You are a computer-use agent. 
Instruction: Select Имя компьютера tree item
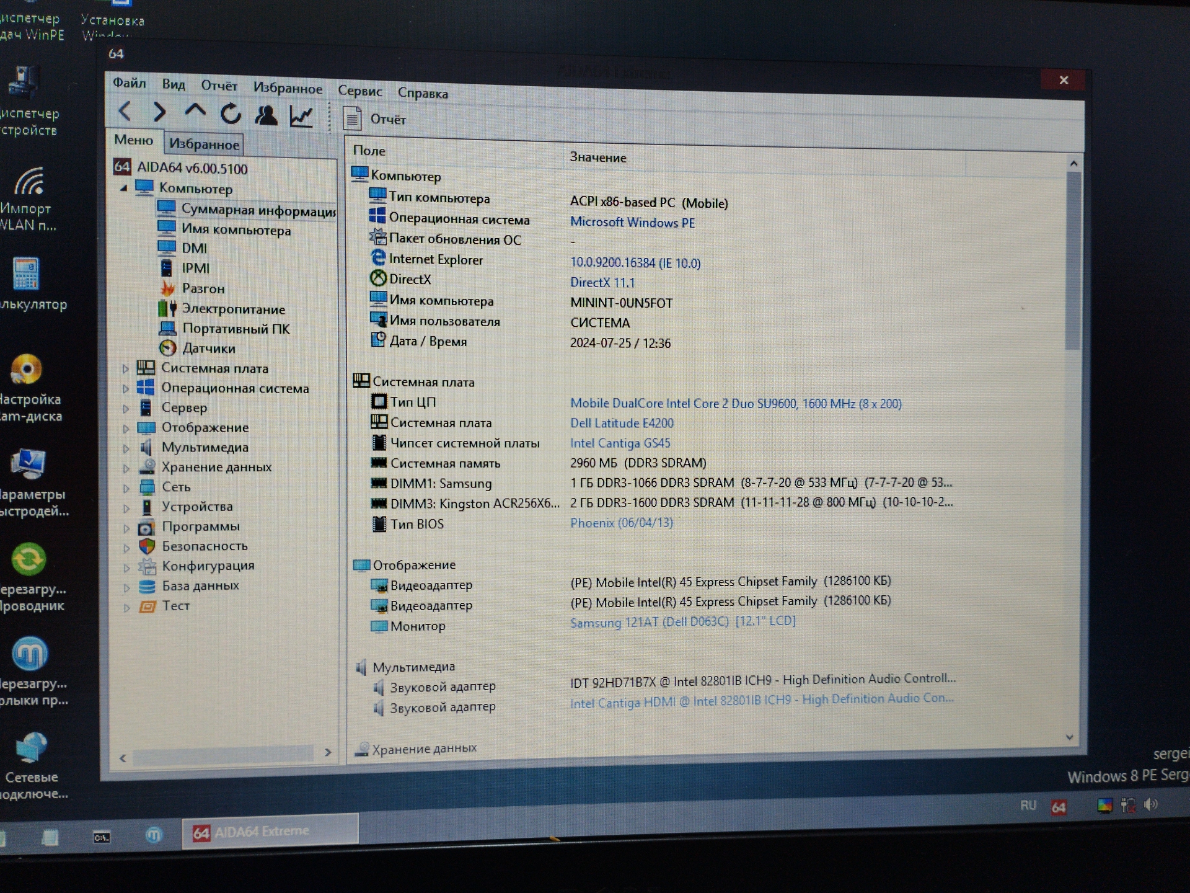point(224,229)
